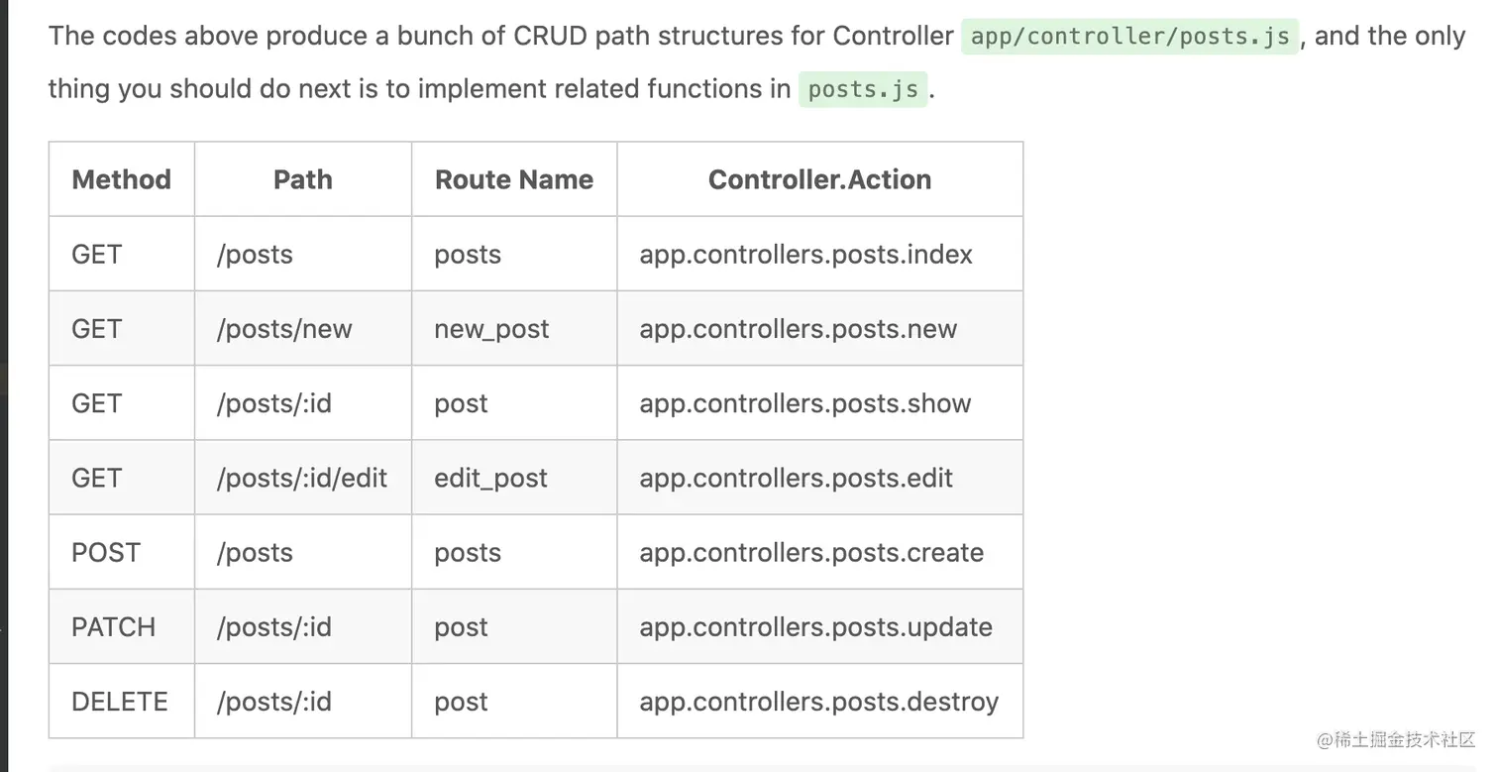The width and height of the screenshot is (1498, 772).
Task: Click app.controllers.posts.edit cell
Action: (x=796, y=478)
